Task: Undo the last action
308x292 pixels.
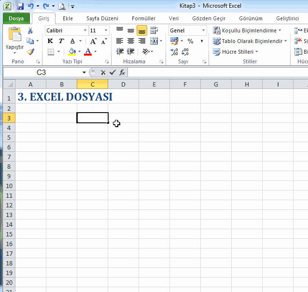Action: [31, 6]
